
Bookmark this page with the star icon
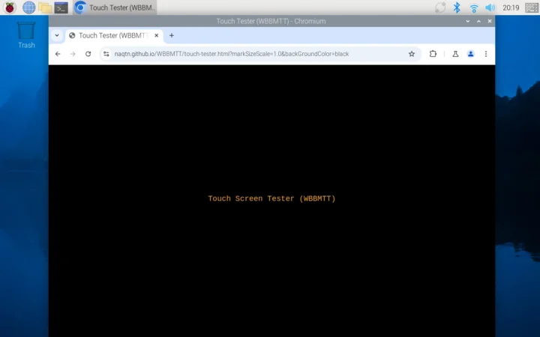412,54
